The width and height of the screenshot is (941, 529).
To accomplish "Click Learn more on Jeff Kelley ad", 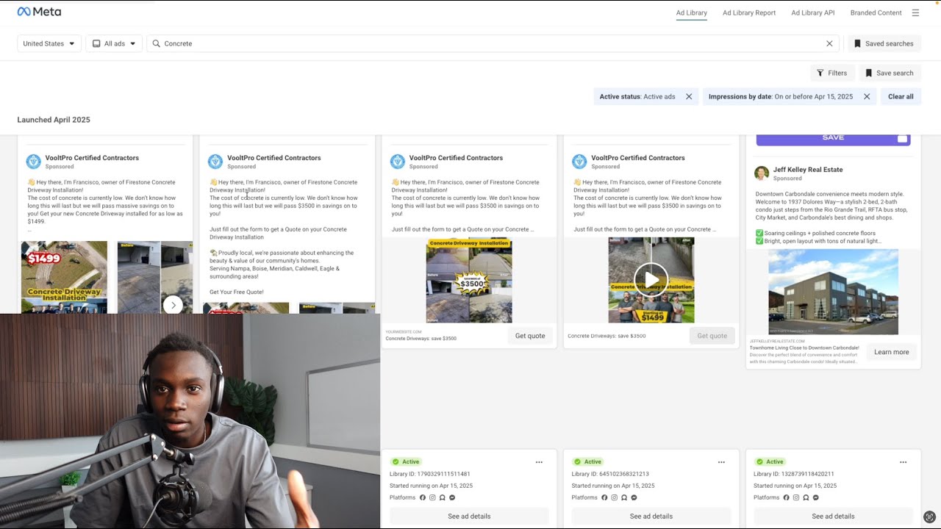I will point(892,352).
